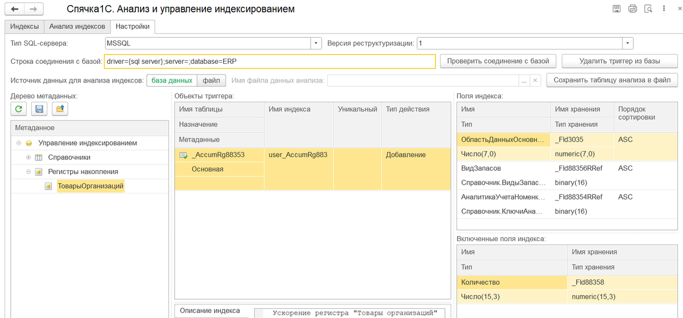The height and width of the screenshot is (318, 683).
Task: Click the root icon of Управление индексированием
Action: (29, 143)
